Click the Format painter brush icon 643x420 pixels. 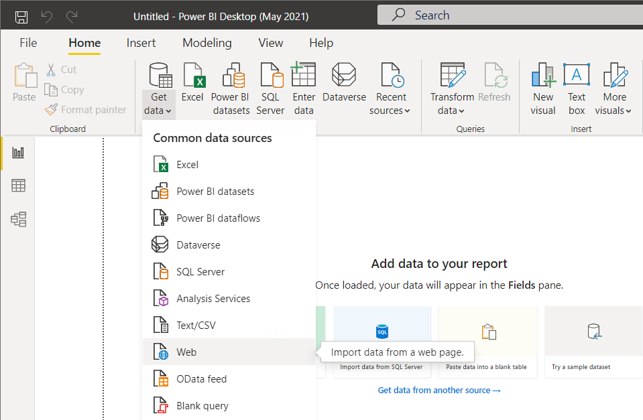51,109
